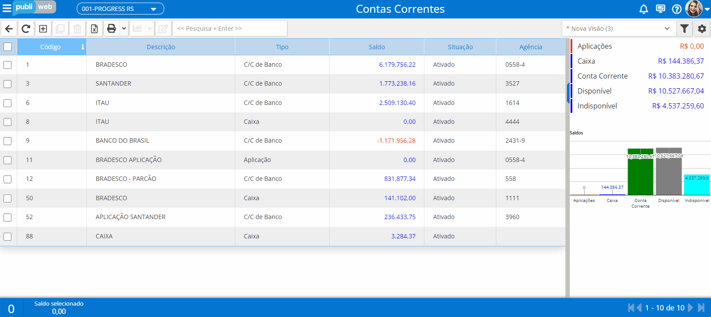Open the filter funnel
The height and width of the screenshot is (317, 711).
[x=684, y=29]
